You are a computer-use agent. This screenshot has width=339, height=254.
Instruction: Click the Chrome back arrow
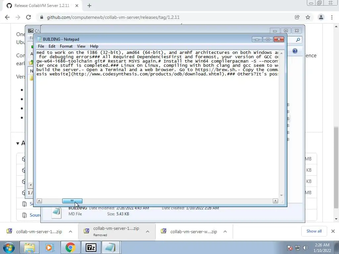[7, 17]
